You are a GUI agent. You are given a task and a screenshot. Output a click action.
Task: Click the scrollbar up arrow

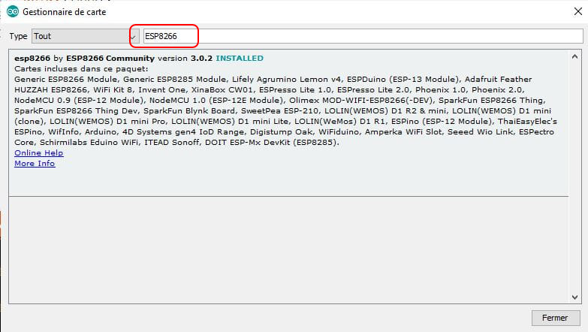(x=574, y=56)
